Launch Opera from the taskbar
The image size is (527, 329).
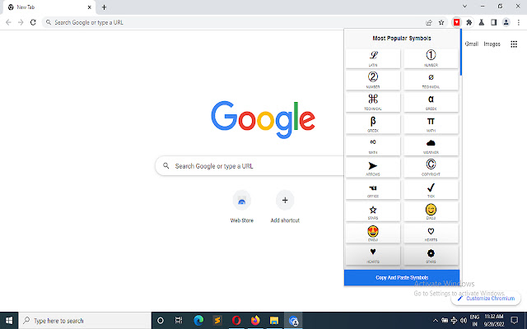point(236,320)
